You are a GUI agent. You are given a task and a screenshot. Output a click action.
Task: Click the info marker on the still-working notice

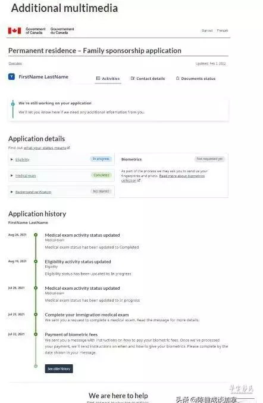point(13,104)
